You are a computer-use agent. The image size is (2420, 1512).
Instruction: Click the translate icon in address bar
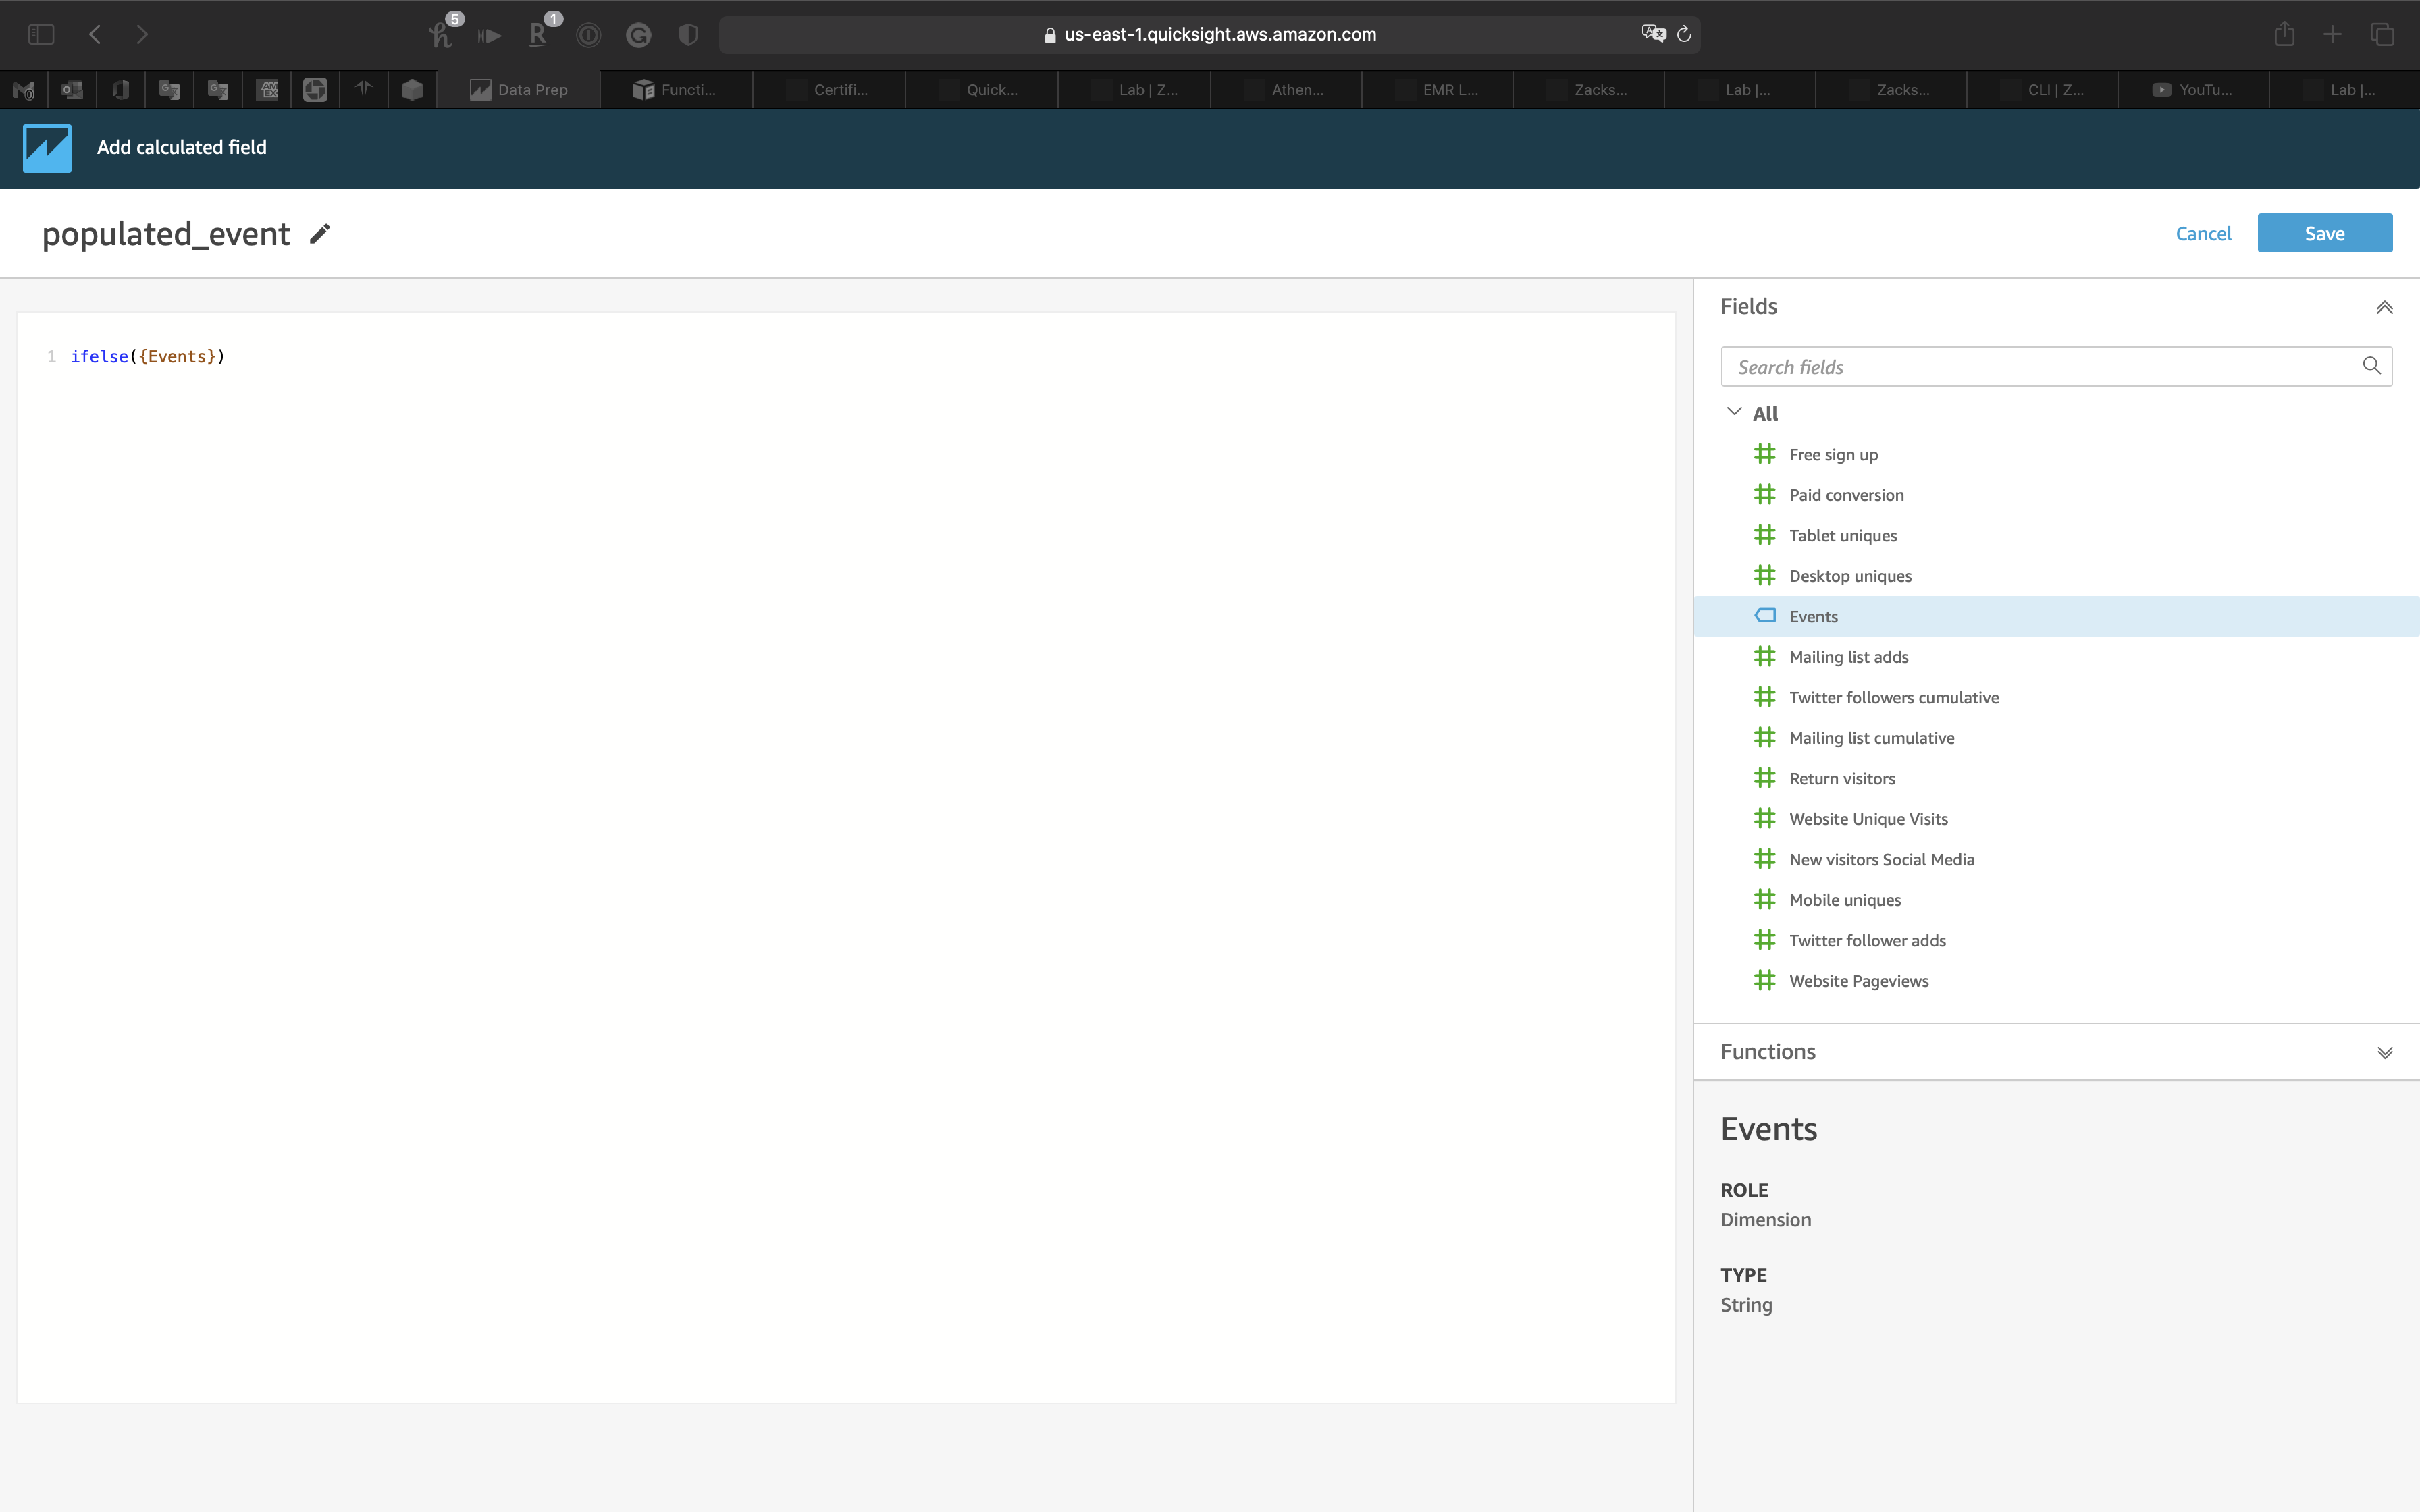[x=1653, y=34]
